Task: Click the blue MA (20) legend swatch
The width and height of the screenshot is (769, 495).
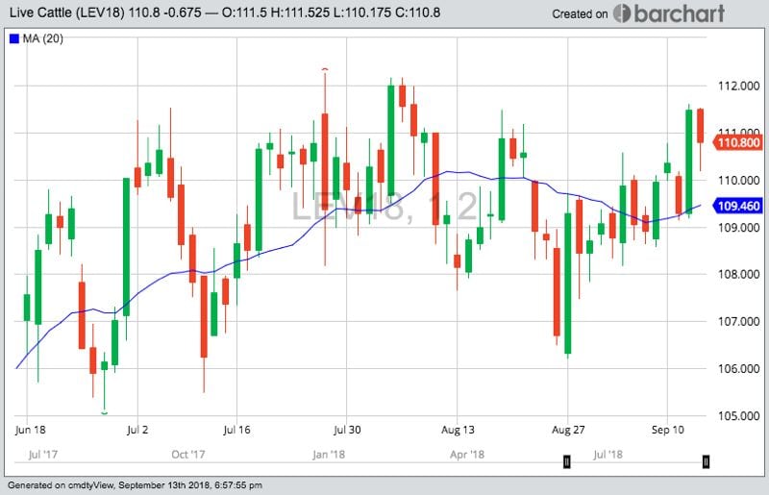Action: click(x=13, y=38)
